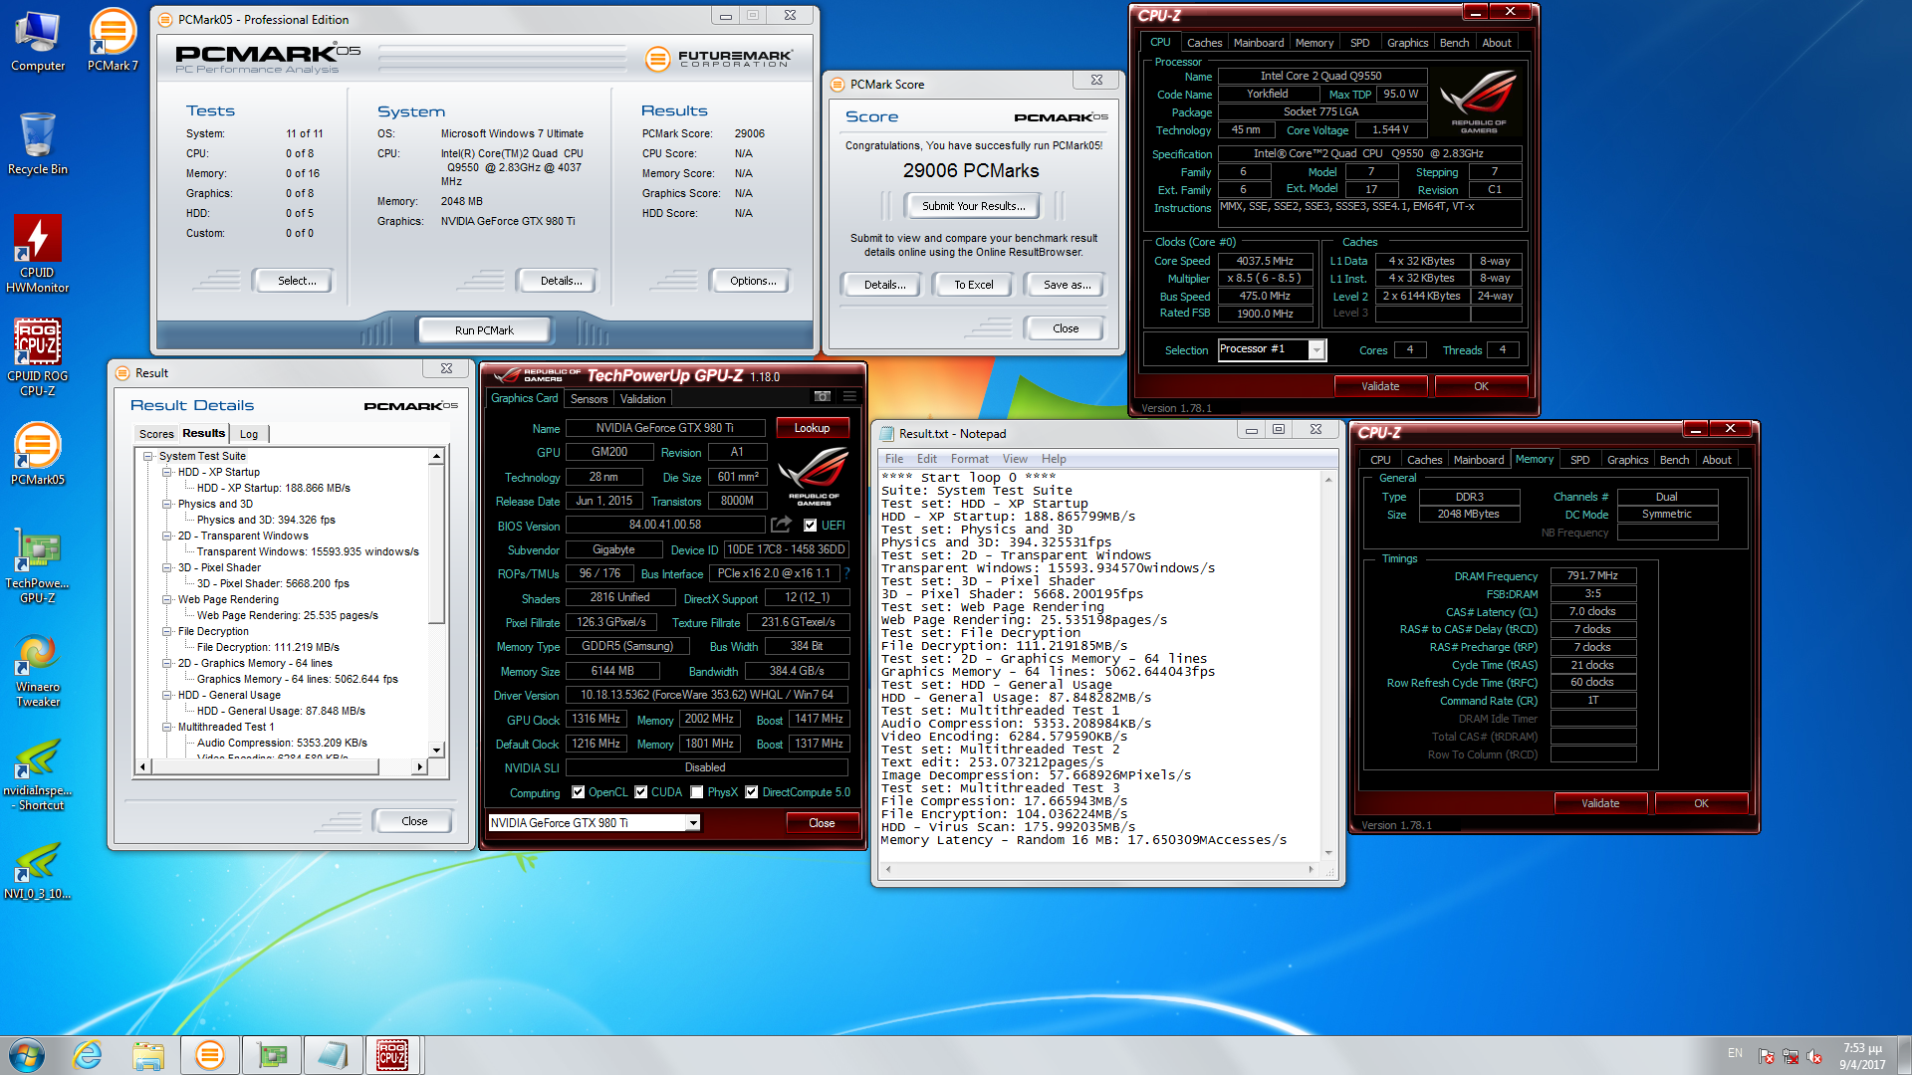
Task: Collapse the Web Page Rendering node
Action: tap(167, 600)
